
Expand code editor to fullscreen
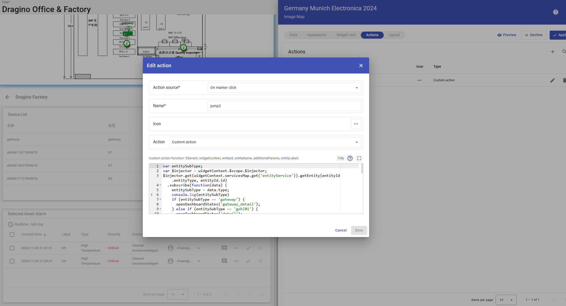pos(359,158)
